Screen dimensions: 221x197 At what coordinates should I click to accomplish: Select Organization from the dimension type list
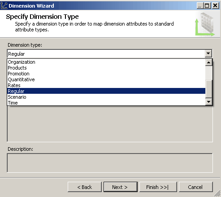point(106,62)
